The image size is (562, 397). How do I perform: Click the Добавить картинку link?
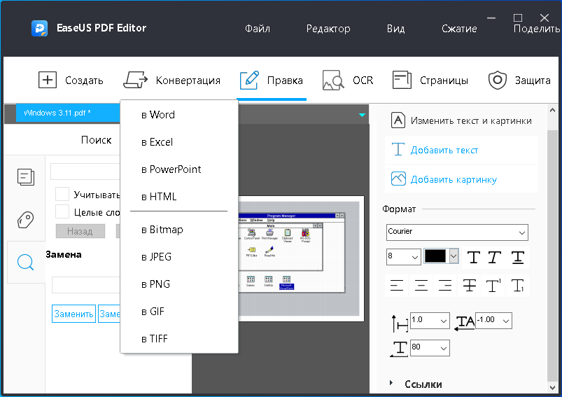454,179
